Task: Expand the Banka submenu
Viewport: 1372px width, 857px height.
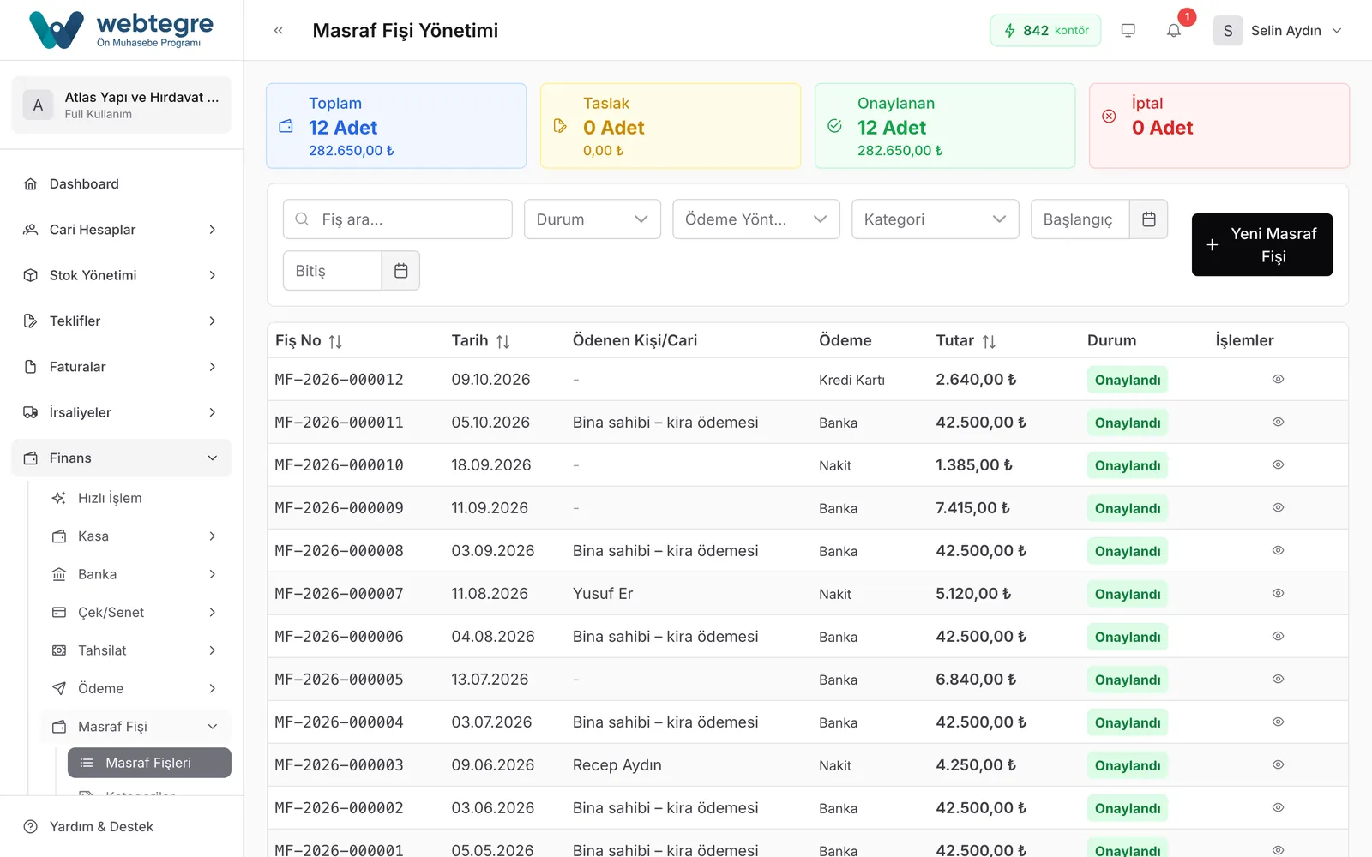Action: point(135,574)
